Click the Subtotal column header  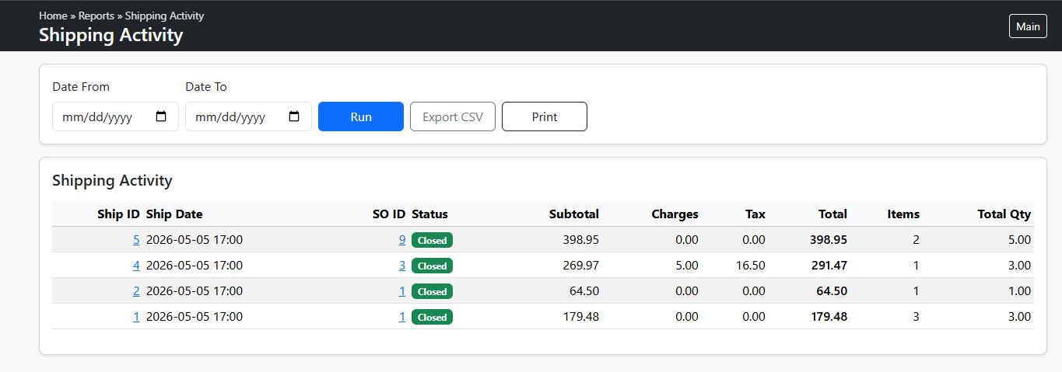574,214
